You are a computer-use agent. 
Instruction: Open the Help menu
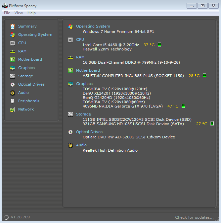coord(31,13)
